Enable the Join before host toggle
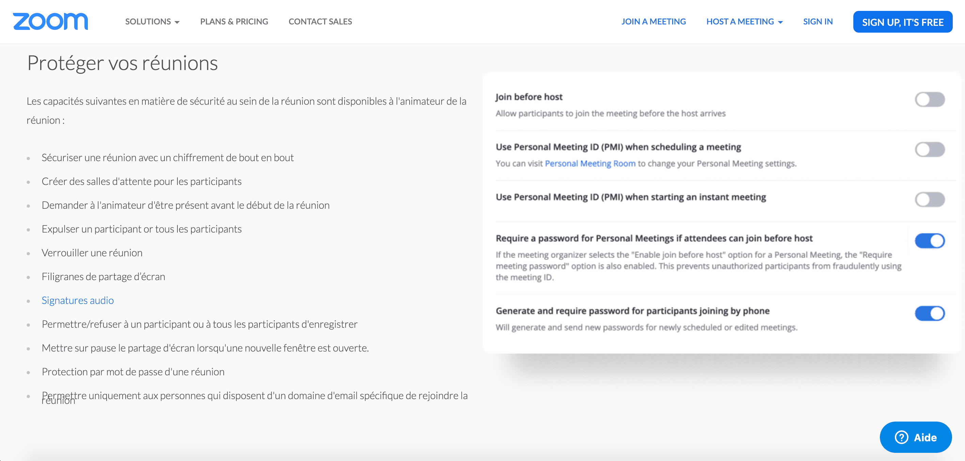The width and height of the screenshot is (965, 461). pyautogui.click(x=929, y=100)
